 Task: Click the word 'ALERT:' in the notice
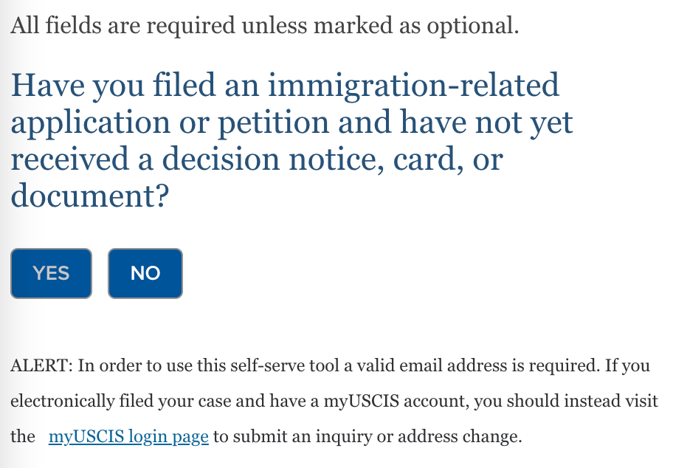41,365
